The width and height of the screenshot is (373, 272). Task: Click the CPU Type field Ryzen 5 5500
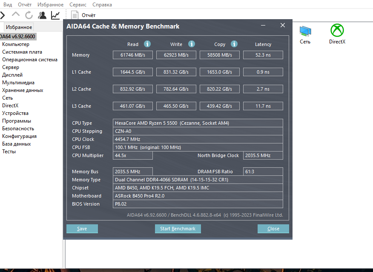click(x=198, y=123)
